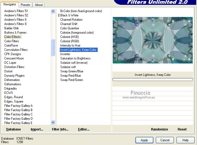The height and width of the screenshot is (145, 197).
Task: Select Filter Factory Gallery E
Action: [18, 123]
